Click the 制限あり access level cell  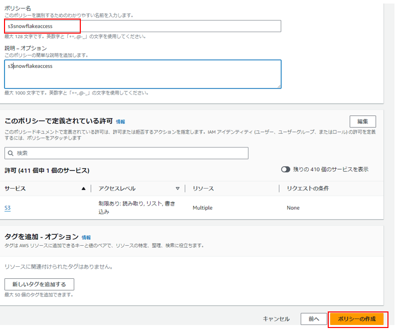tap(137, 208)
